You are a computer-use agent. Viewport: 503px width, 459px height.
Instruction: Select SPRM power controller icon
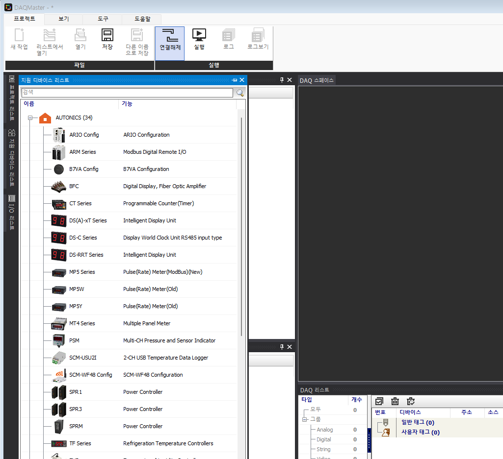(x=59, y=426)
